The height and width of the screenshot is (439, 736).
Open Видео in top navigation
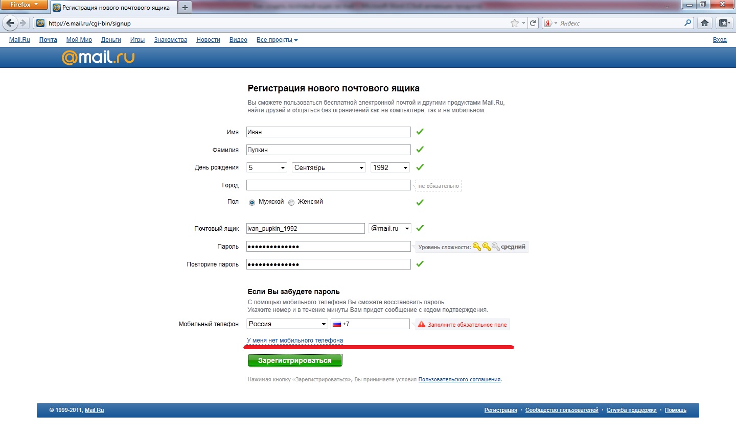238,40
